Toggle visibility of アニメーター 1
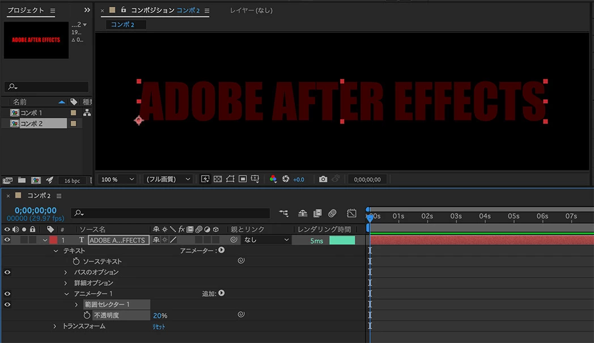Screen dimensions: 594x343 pos(7,294)
